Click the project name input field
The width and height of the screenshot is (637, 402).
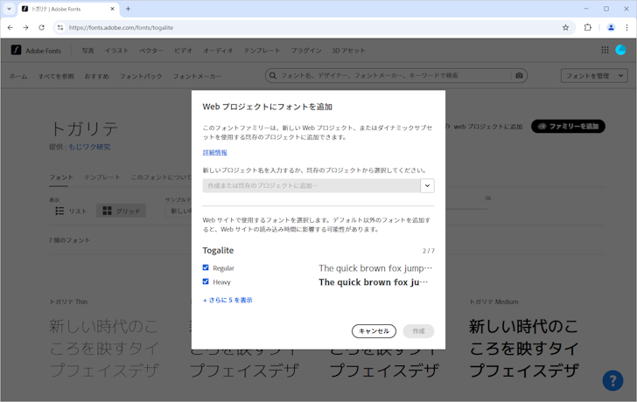tap(311, 185)
